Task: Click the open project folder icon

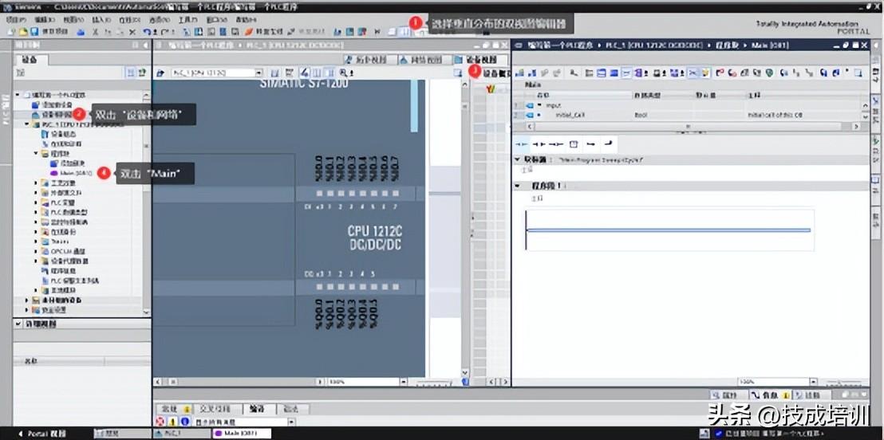Action: (x=24, y=32)
